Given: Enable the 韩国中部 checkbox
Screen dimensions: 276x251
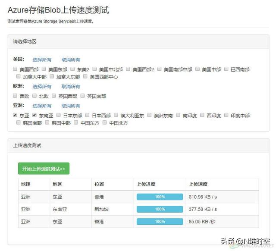Looking at the screenshot, I should (x=47, y=122).
